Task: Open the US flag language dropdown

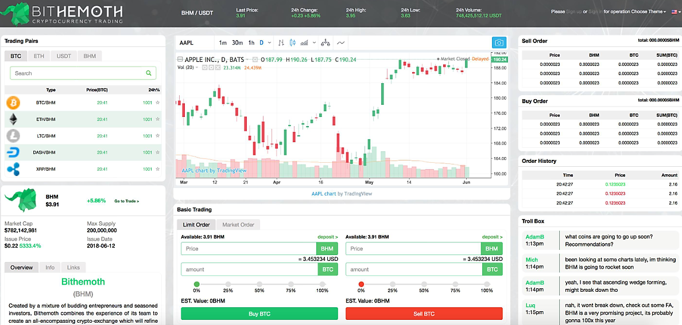Action: 675,11
